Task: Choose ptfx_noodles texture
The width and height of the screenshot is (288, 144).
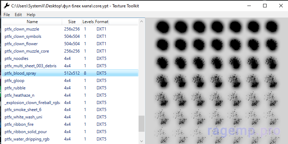Action: point(16,59)
